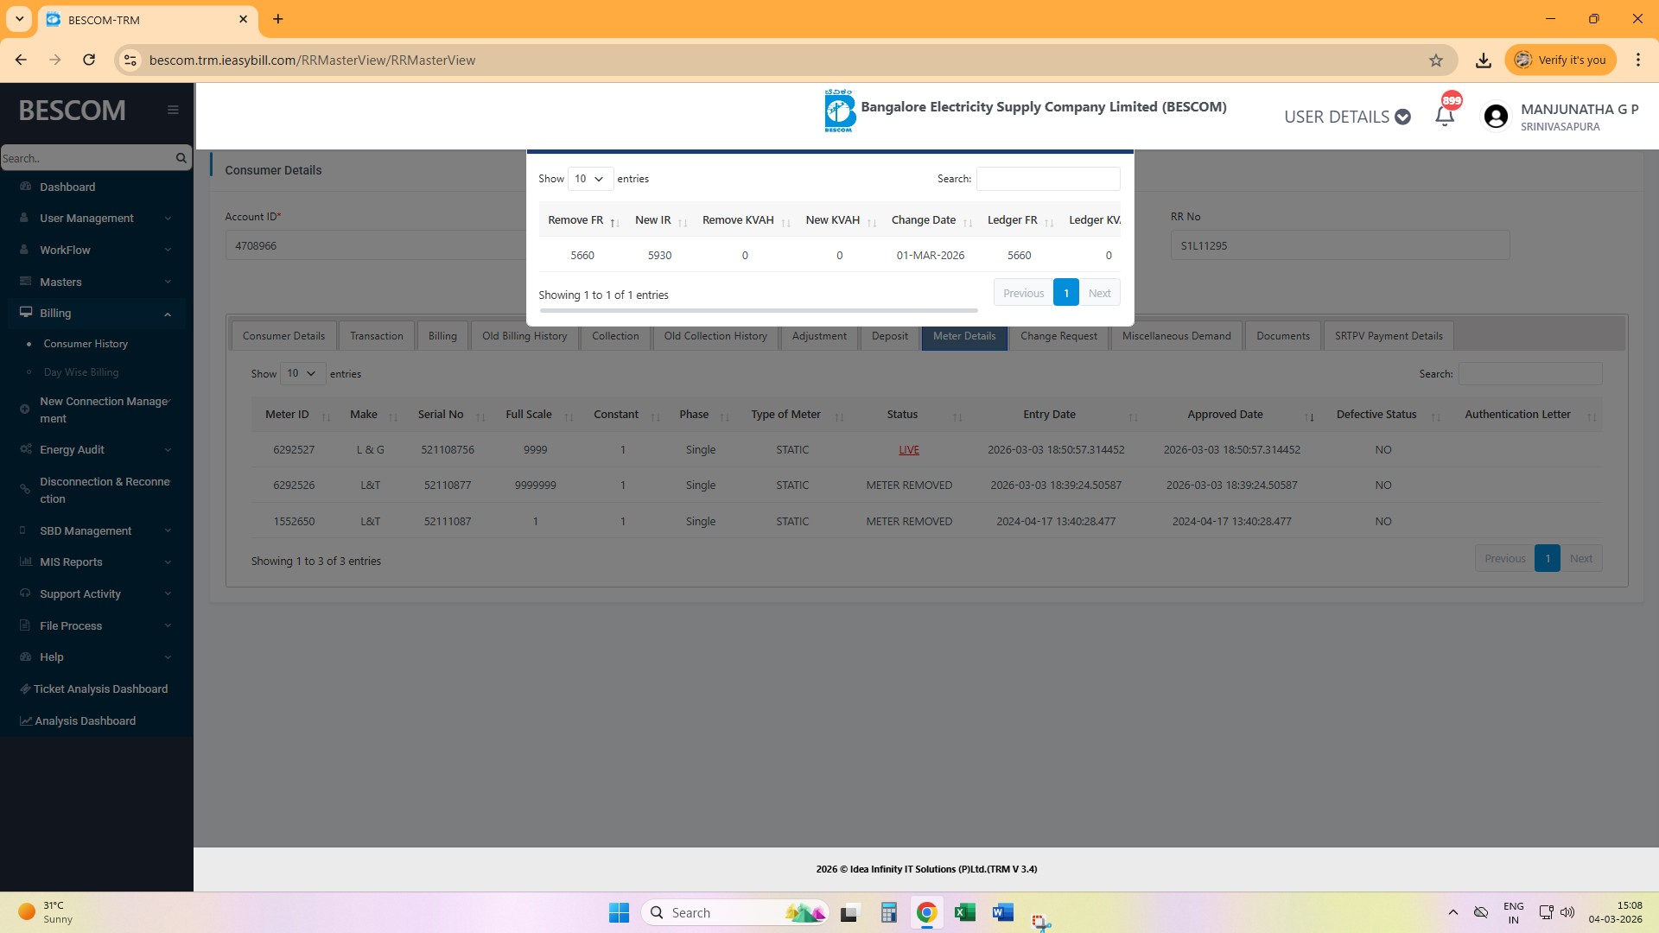The width and height of the screenshot is (1659, 933).
Task: Click Next in the popup pagination
Action: pyautogui.click(x=1099, y=293)
